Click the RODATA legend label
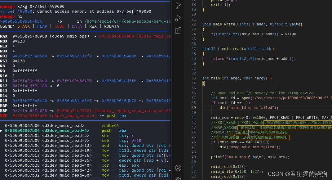The width and height of the screenshot is (332, 180). pos(112,26)
